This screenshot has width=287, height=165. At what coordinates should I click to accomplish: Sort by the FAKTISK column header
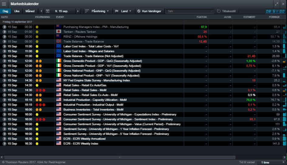tap(202, 17)
